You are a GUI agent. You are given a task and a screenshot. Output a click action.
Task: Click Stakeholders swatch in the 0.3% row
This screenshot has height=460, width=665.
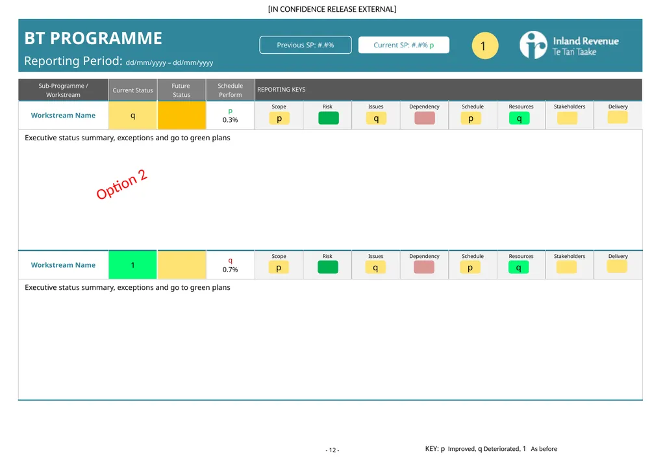point(567,118)
